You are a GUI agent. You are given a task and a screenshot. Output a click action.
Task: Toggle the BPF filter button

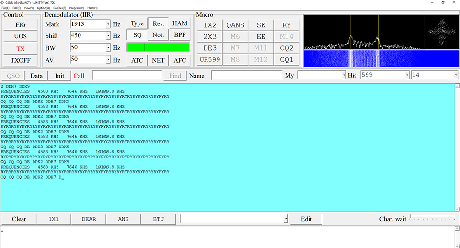pos(180,35)
